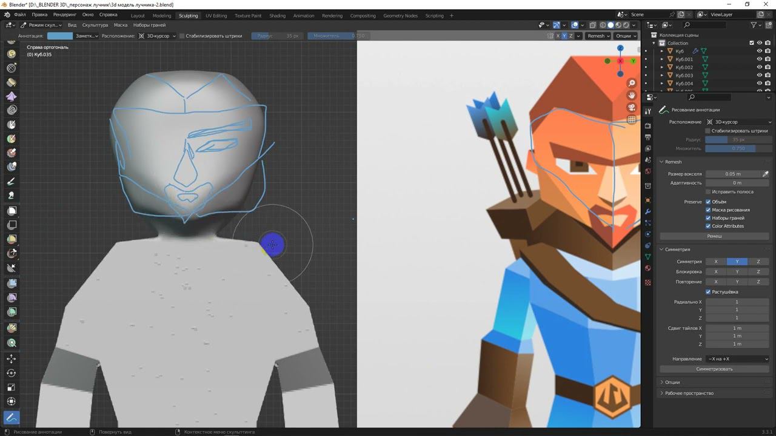
Task: Open annotation layer Заметки dropdown
Action: point(87,36)
